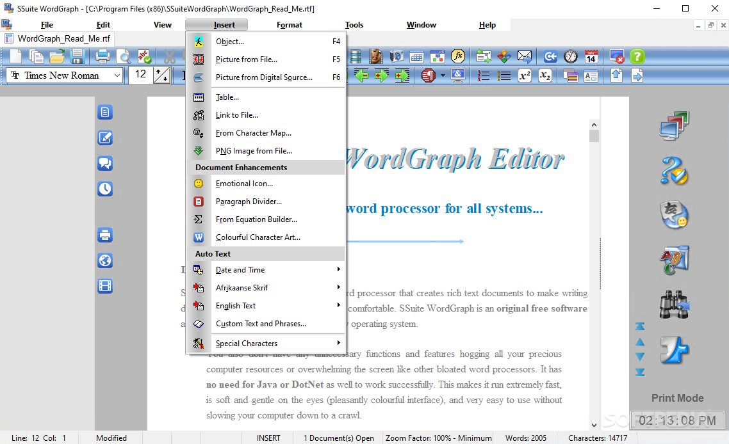
Task: Click the jump-to-top navigation arrow on right
Action: click(x=640, y=326)
